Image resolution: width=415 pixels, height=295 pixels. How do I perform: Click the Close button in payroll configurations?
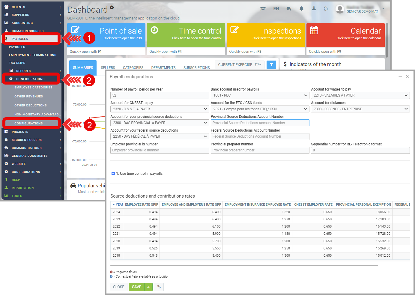pyautogui.click(x=118, y=287)
